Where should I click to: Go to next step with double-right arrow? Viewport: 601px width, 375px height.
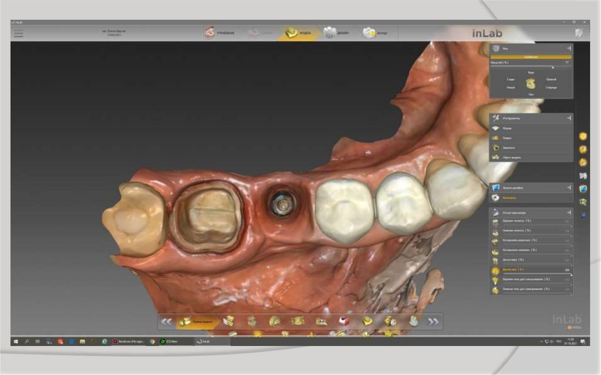(x=433, y=322)
